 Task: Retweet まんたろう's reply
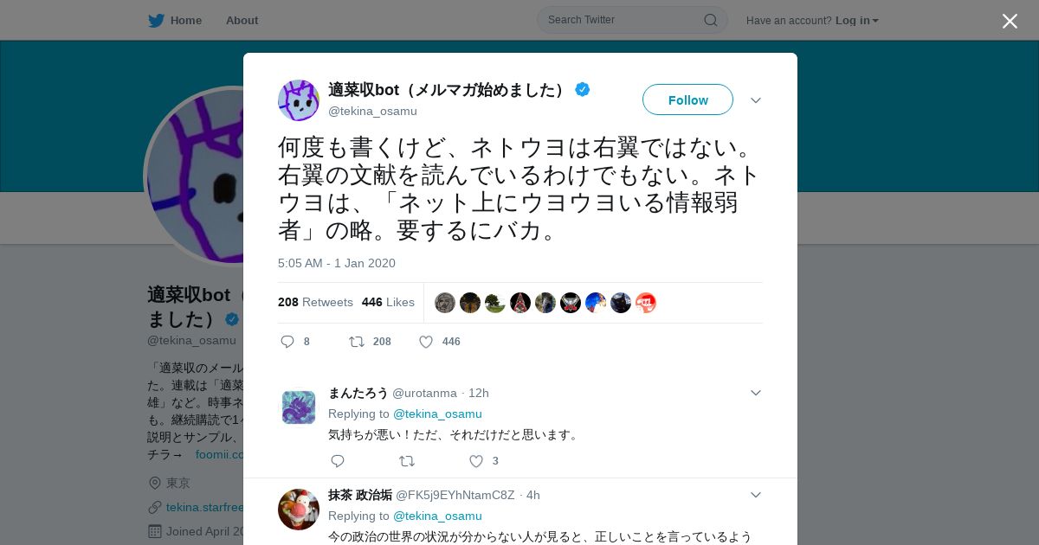pos(407,461)
